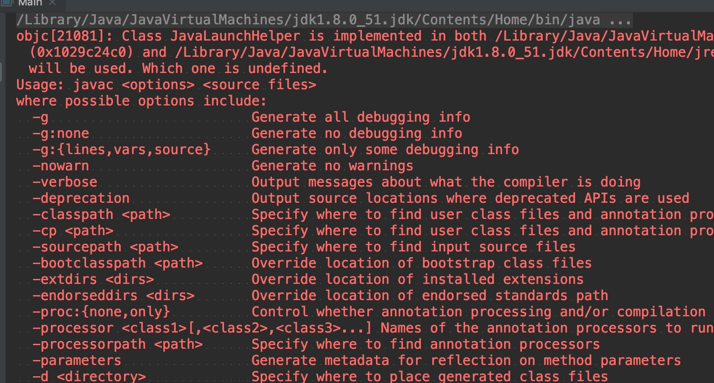Click the -verbose option in output
The height and width of the screenshot is (383, 714).
click(65, 182)
